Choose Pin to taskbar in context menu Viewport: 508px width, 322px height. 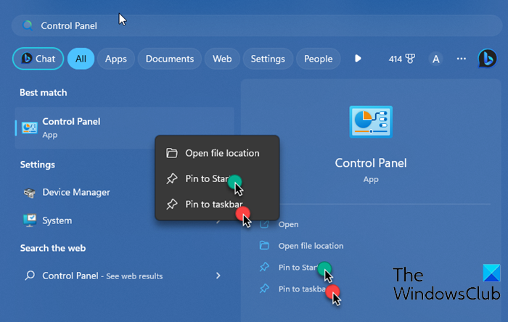[217, 205]
